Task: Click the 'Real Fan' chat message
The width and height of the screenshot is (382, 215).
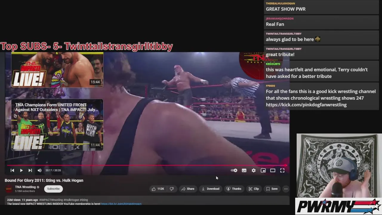Action: click(275, 24)
